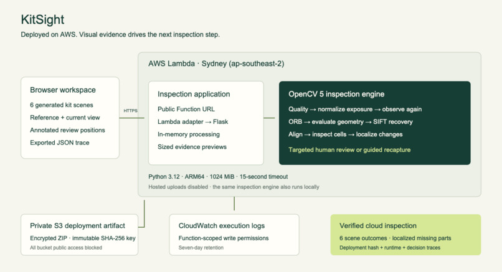This screenshot has height=272, width=502.
Task: Click the 'Deployed on AWS' subtitle line
Action: click(x=120, y=35)
